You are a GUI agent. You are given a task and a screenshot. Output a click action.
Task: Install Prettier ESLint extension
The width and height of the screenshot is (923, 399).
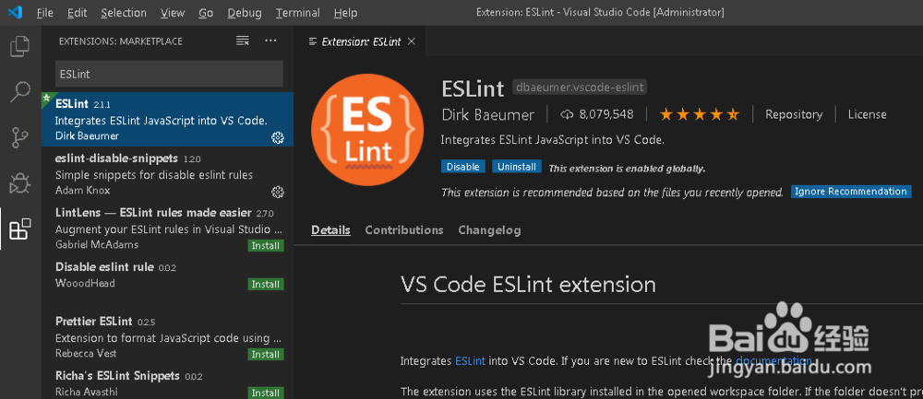pos(266,355)
